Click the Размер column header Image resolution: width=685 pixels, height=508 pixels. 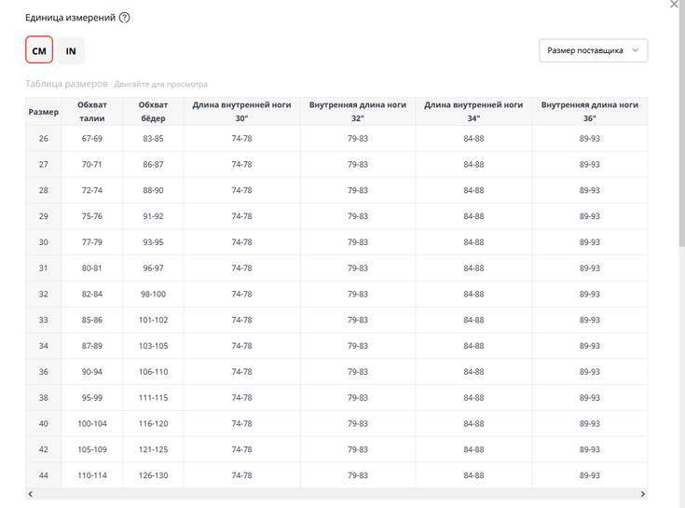coord(43,112)
